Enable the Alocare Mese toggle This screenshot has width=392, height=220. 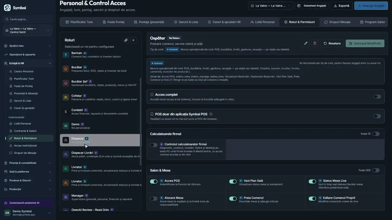click(154, 199)
